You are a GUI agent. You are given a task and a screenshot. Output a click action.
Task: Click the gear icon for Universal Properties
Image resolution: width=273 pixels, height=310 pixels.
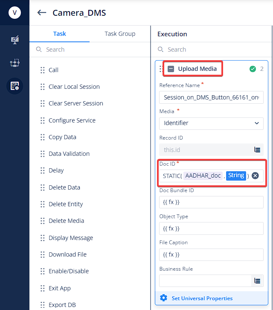pos(163,298)
